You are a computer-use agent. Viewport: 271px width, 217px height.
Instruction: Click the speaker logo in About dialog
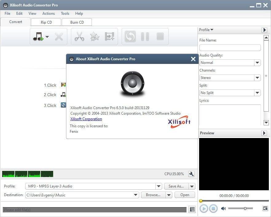[x=132, y=84]
